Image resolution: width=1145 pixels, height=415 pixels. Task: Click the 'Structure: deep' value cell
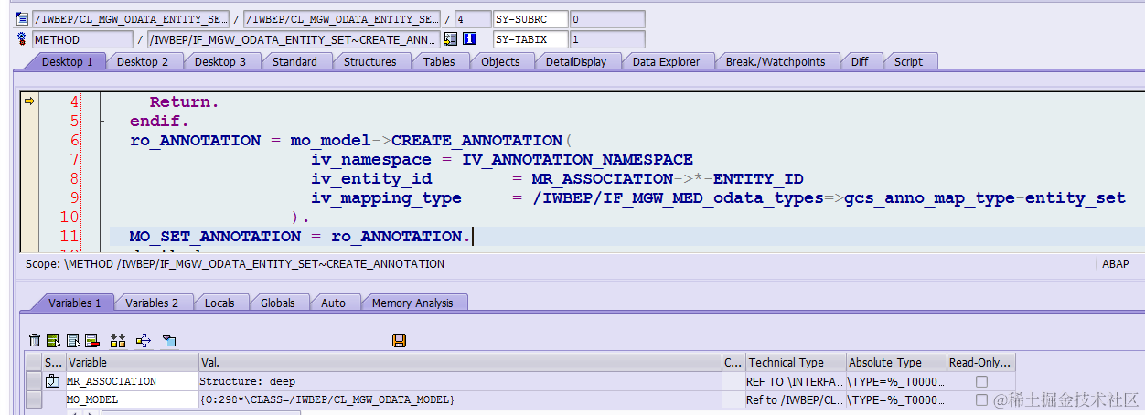click(460, 381)
